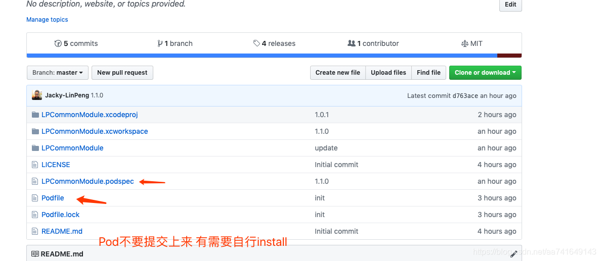Image resolution: width=601 pixels, height=261 pixels.
Task: Open the 4 releases page
Action: [x=274, y=43]
